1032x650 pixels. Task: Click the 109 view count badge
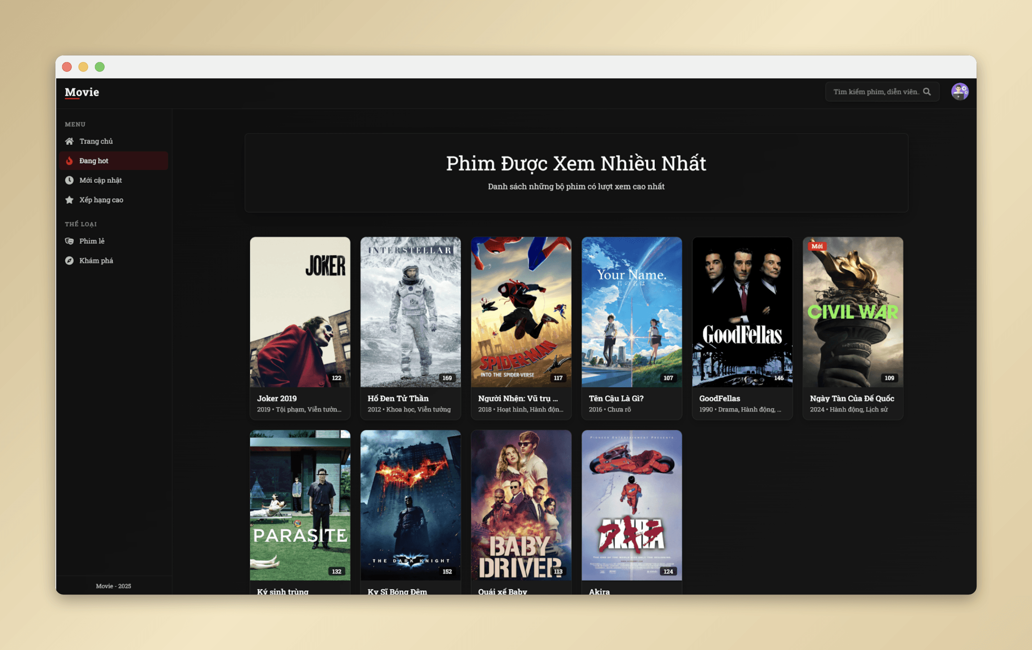point(889,378)
